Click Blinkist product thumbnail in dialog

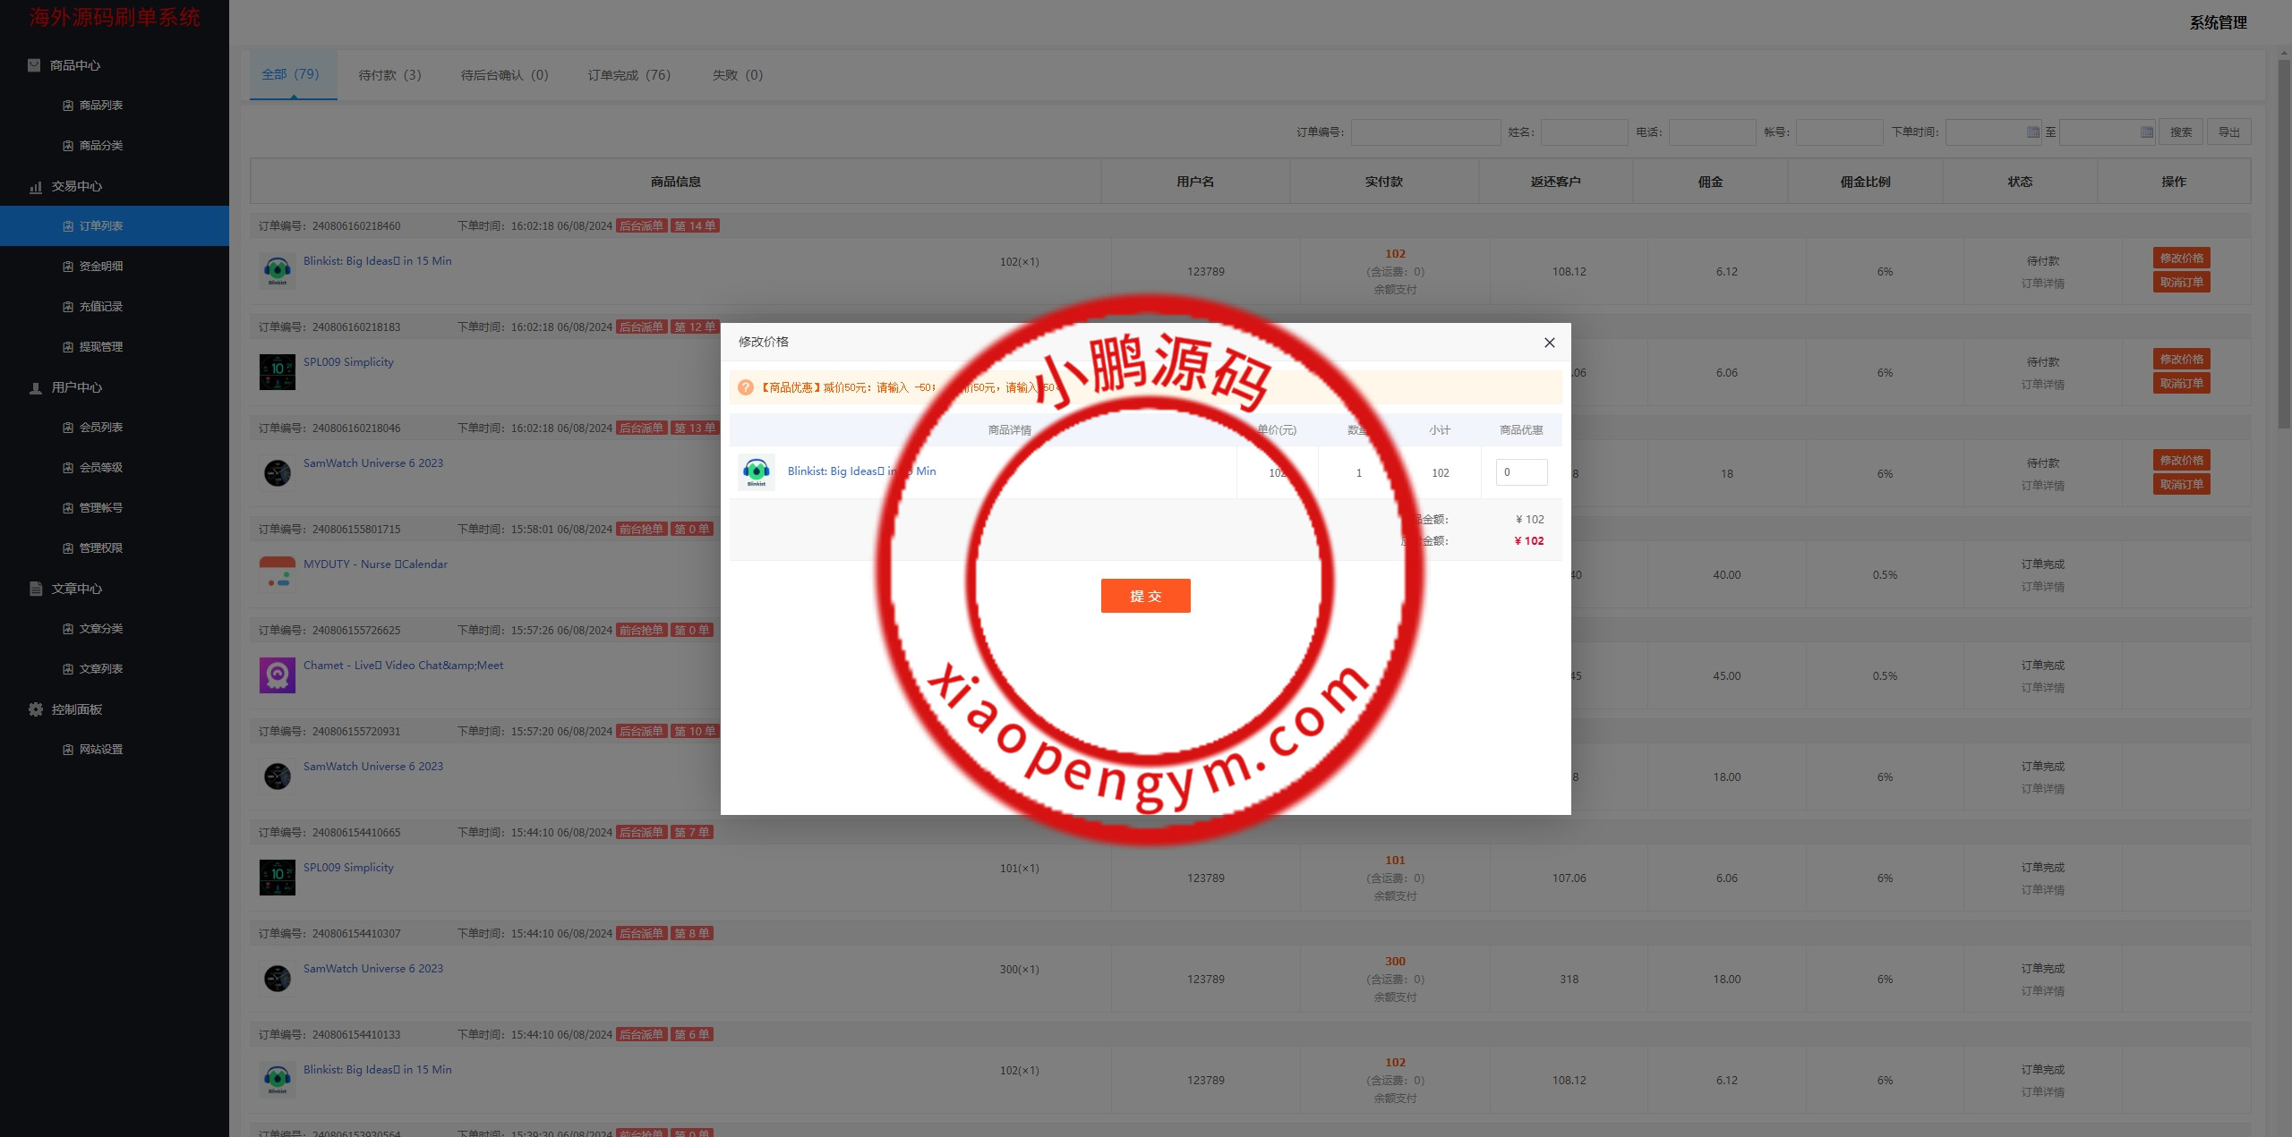tap(756, 471)
